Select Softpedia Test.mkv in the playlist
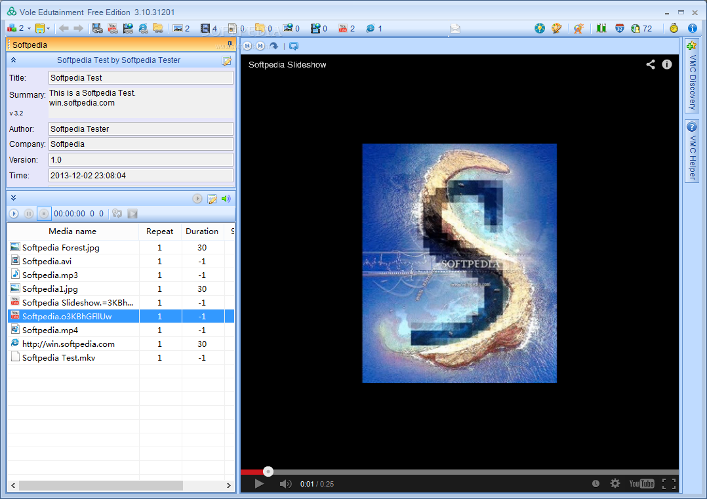707x499 pixels. 121,357
